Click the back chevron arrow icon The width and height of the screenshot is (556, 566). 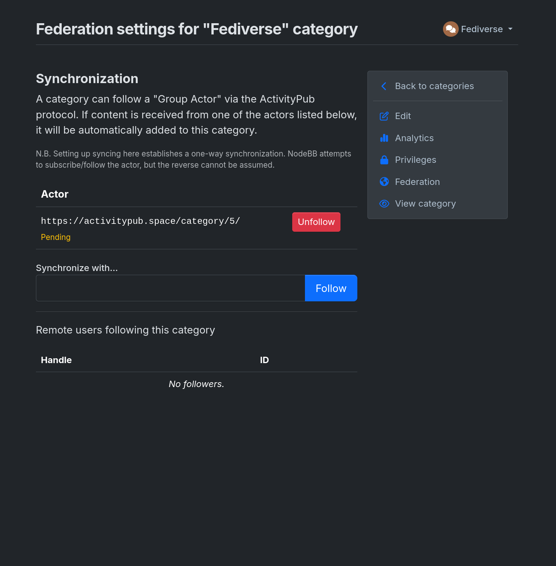tap(384, 86)
